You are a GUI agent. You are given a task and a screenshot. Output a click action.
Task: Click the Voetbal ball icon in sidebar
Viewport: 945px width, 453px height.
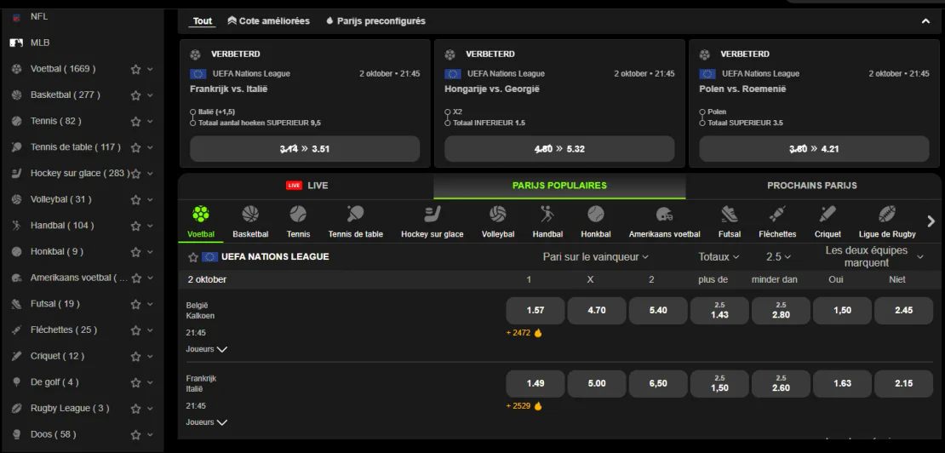(17, 69)
